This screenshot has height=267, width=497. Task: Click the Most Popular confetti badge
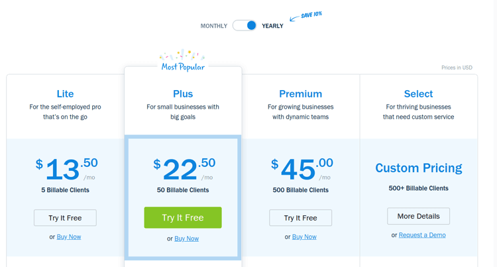pos(183,60)
